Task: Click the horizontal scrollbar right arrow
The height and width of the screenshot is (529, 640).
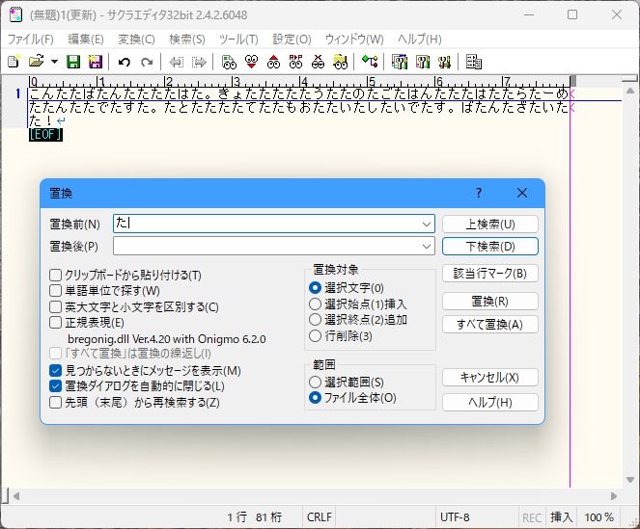Action: pos(614,496)
